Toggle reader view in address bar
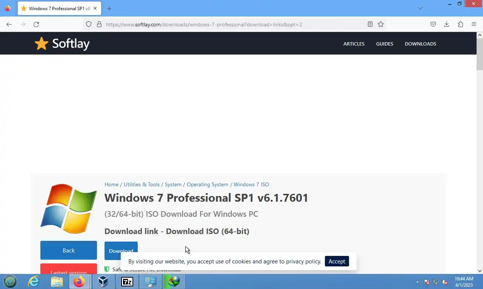This screenshot has width=483, height=289. [370, 24]
